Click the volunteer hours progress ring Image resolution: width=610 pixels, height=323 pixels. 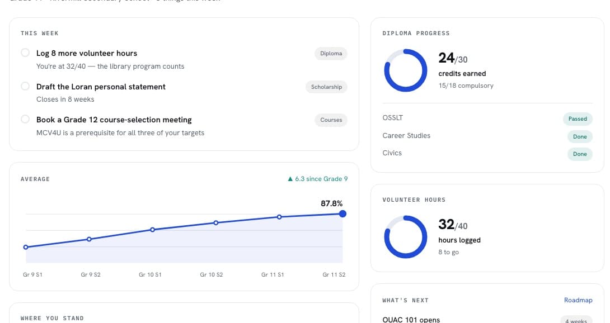click(x=405, y=237)
